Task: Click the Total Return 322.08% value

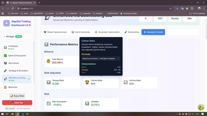Action: (x=57, y=62)
